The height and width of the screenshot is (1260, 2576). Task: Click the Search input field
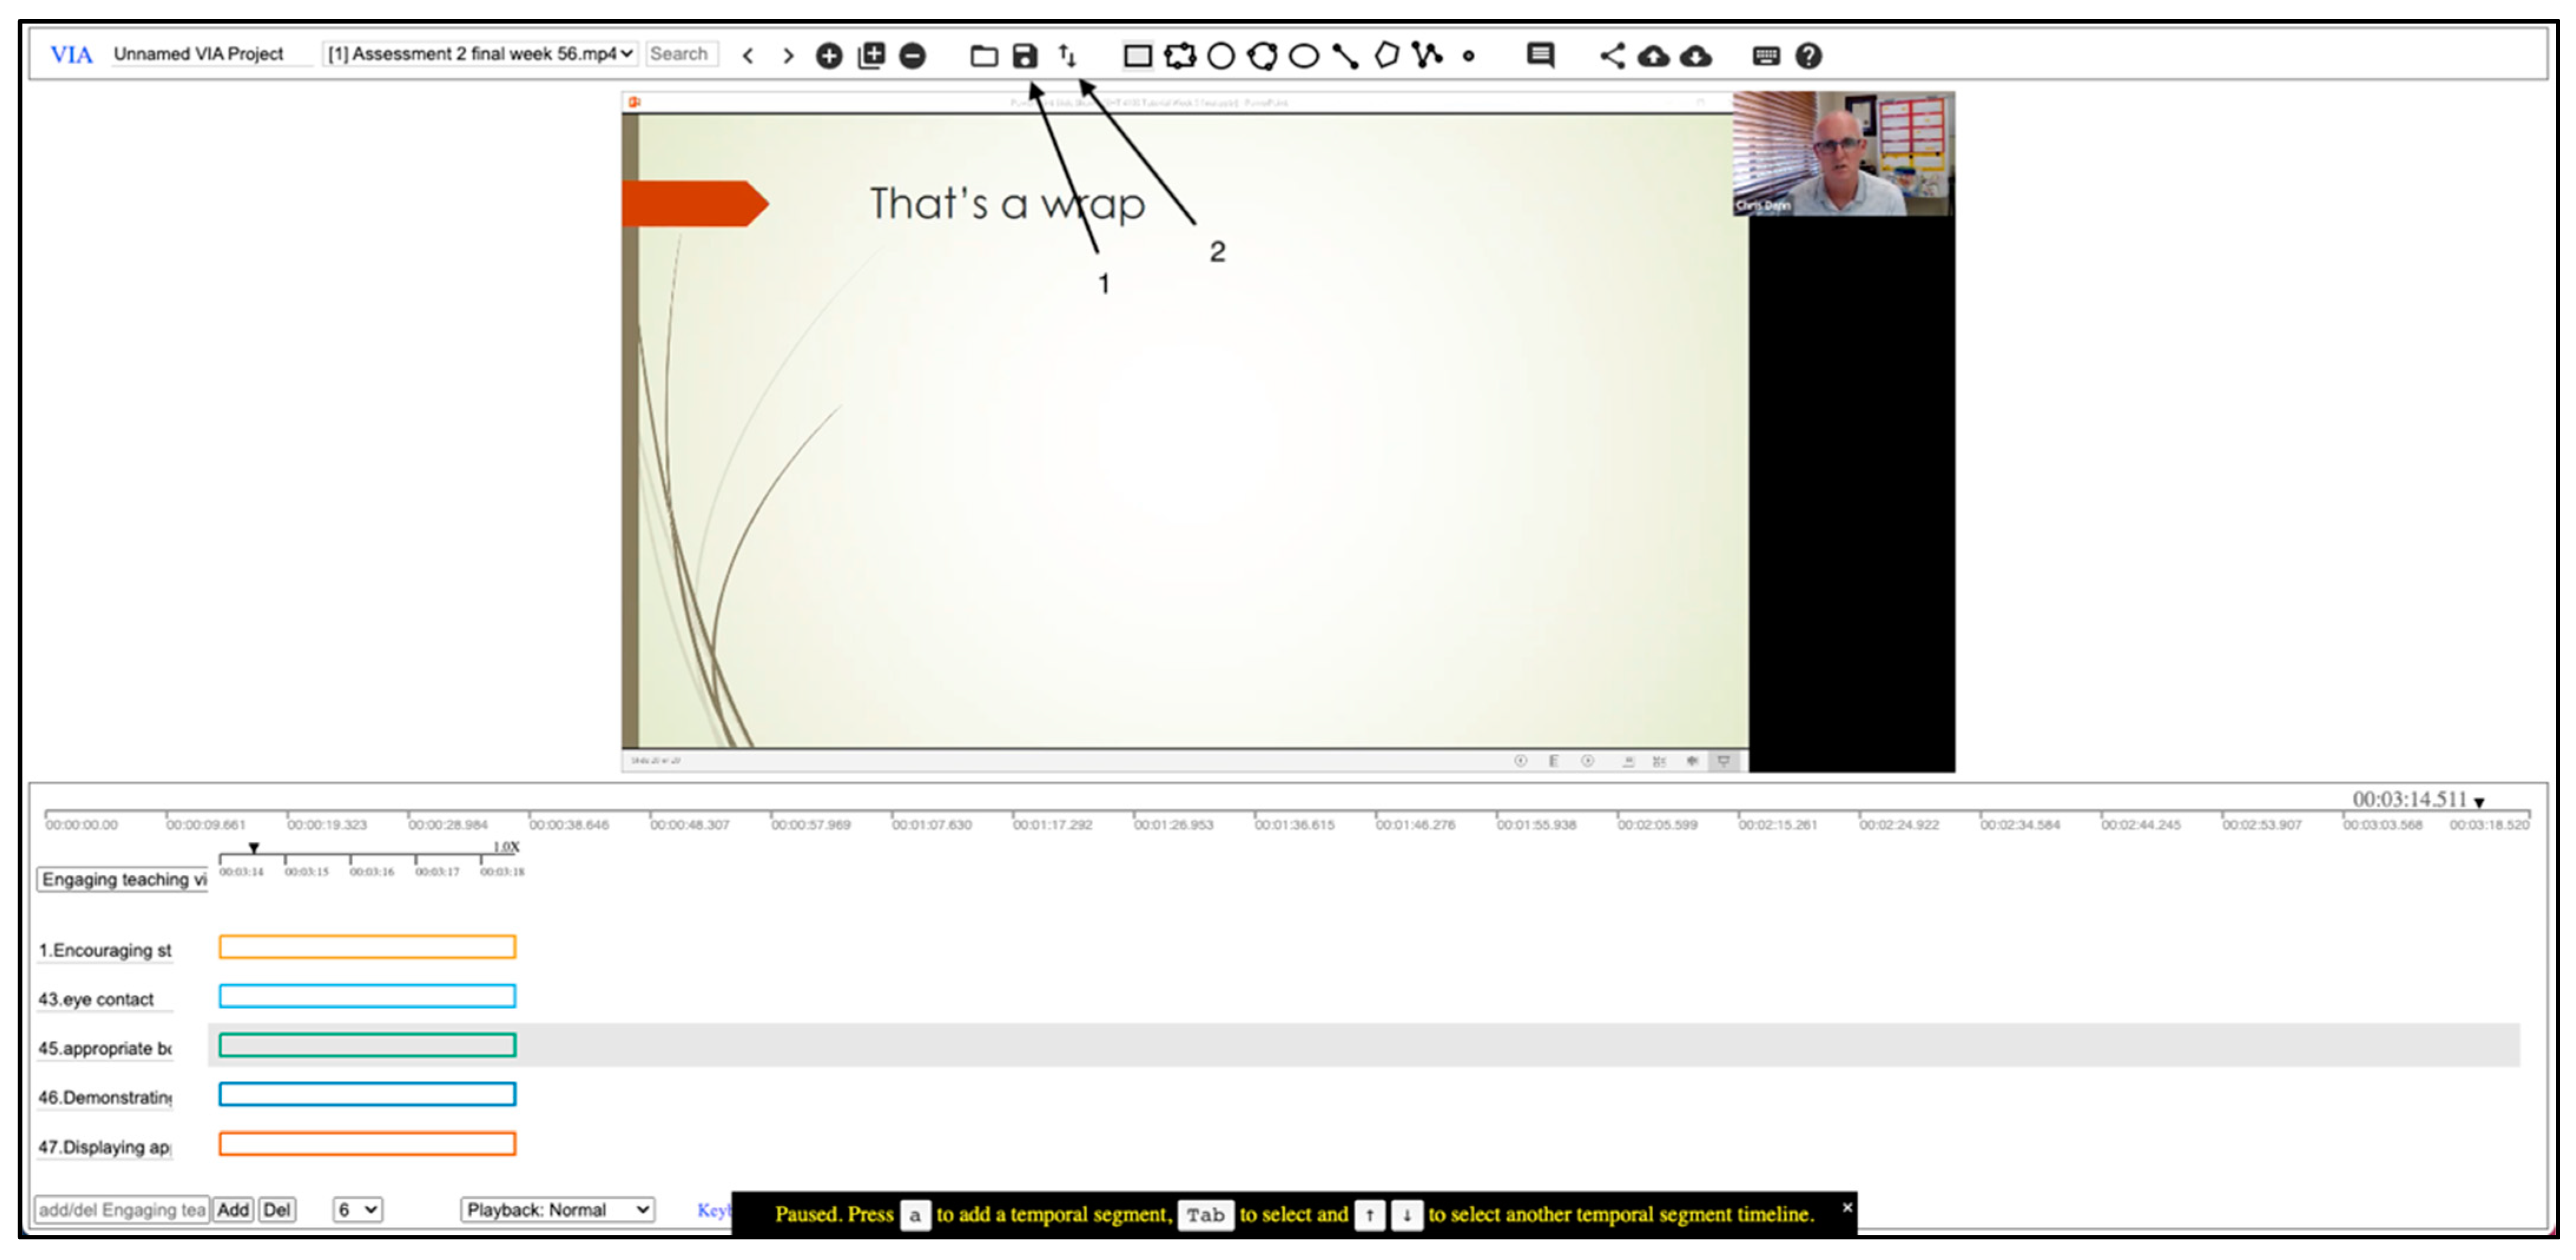tap(681, 54)
